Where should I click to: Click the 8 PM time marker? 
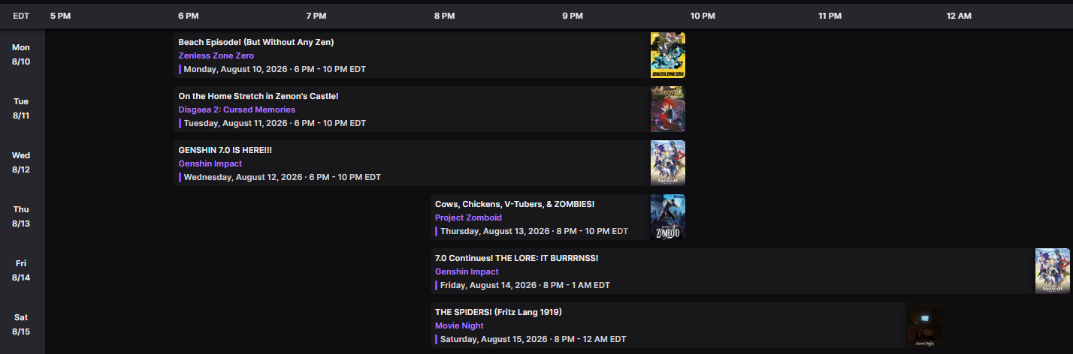(444, 16)
